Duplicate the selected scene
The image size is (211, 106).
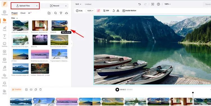[36, 89]
